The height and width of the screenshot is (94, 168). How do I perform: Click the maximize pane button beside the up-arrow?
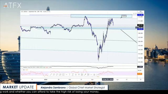(136, 14)
